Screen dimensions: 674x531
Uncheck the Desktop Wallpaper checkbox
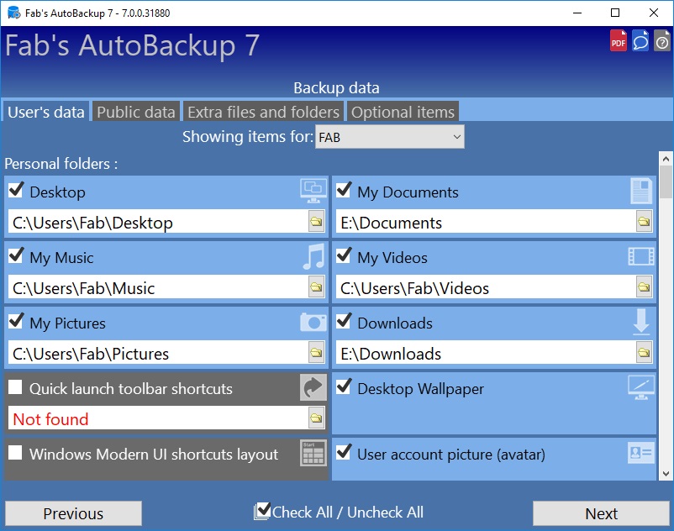pos(344,386)
